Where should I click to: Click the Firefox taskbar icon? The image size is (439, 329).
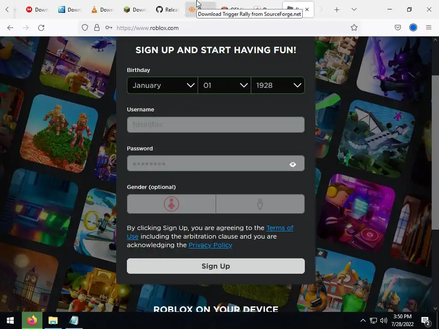pos(32,320)
